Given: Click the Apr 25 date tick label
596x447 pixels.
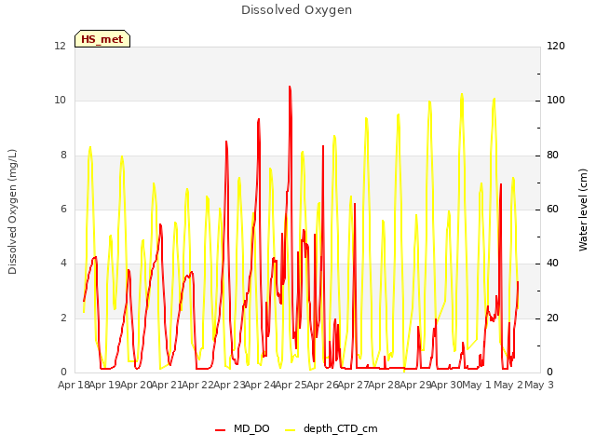Looking at the screenshot, I should point(291,385).
